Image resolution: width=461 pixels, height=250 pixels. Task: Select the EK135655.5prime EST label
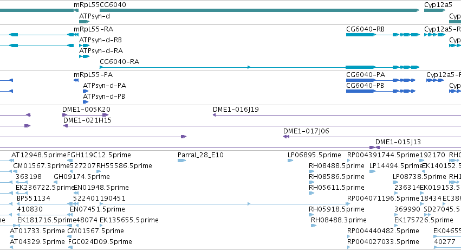[x=129, y=220]
